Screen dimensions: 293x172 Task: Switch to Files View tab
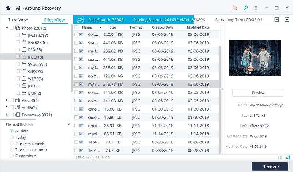[x=55, y=20]
